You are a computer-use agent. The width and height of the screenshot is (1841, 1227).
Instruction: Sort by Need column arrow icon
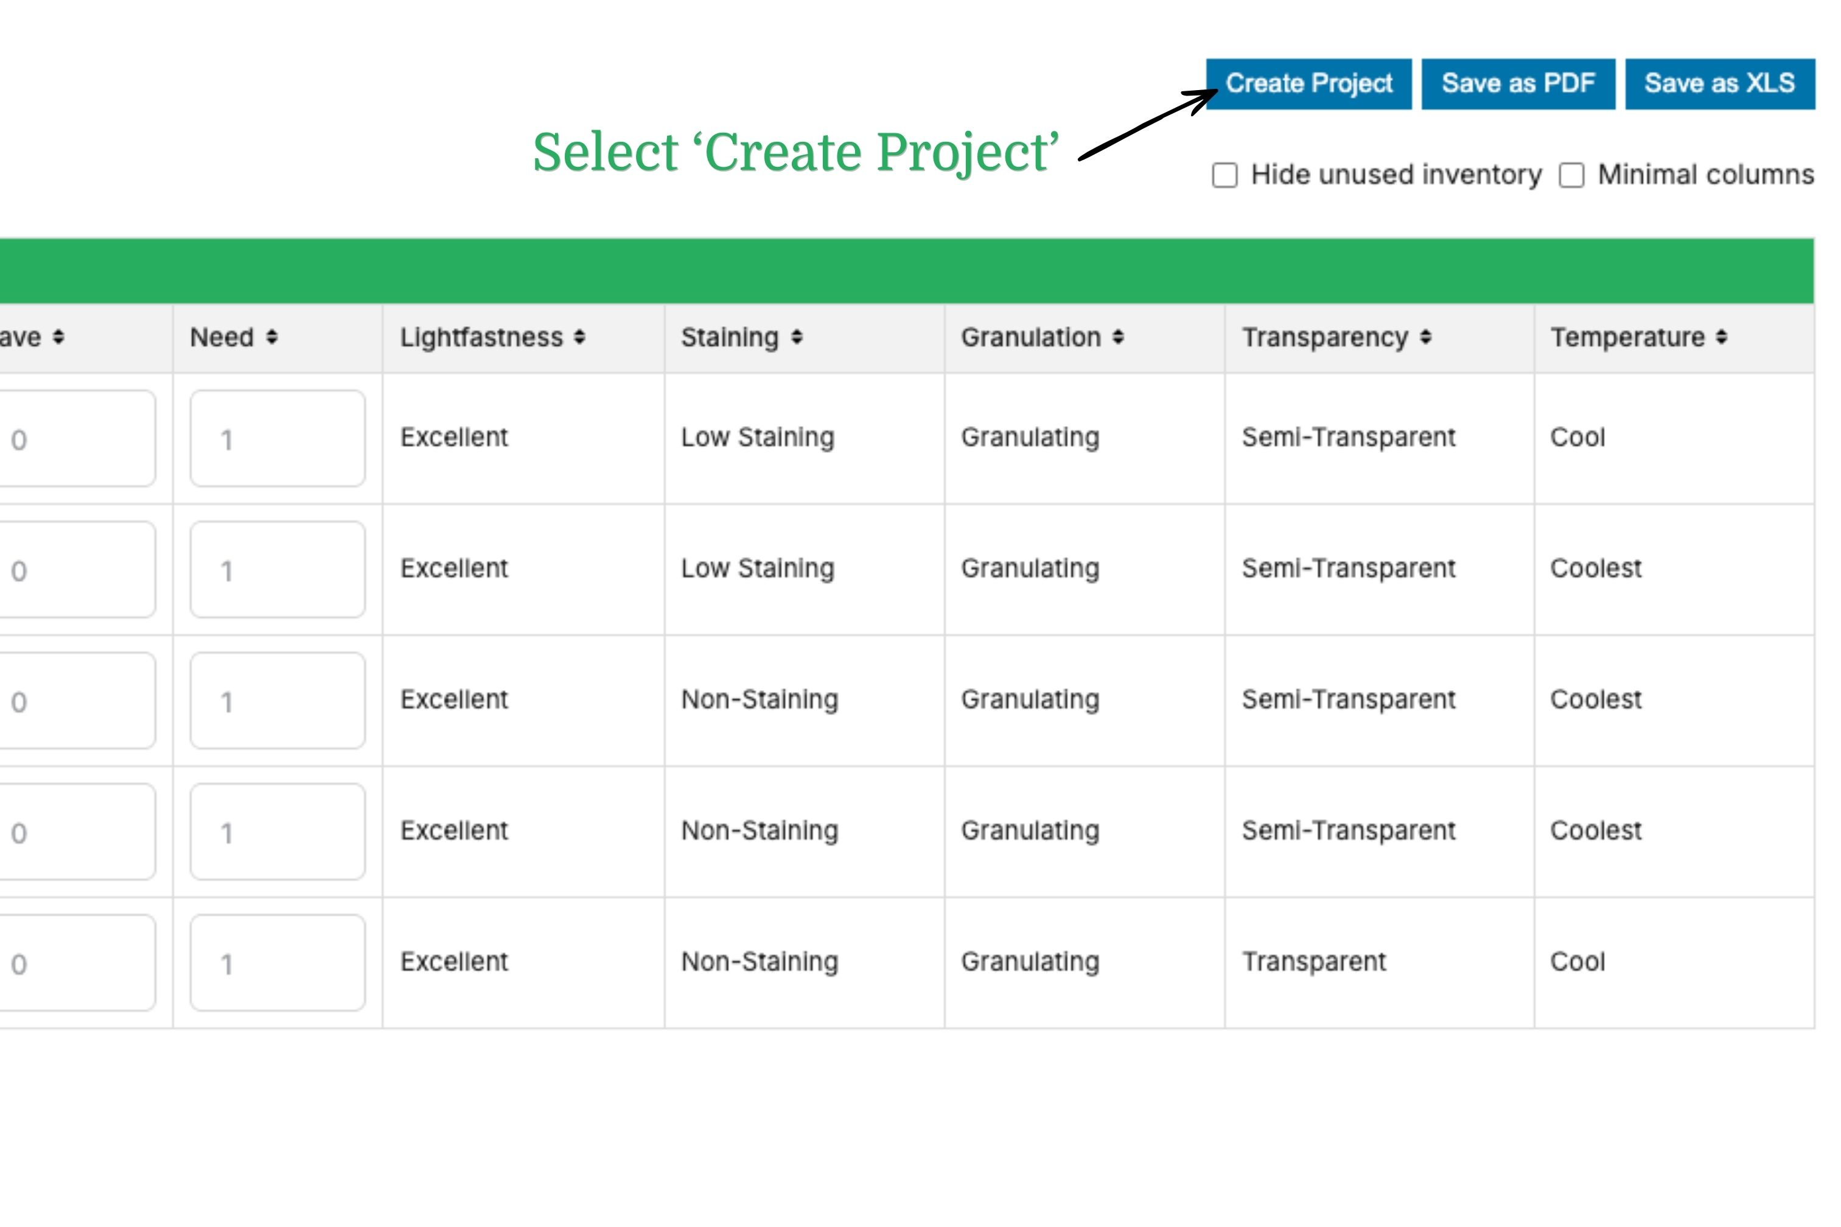271,337
